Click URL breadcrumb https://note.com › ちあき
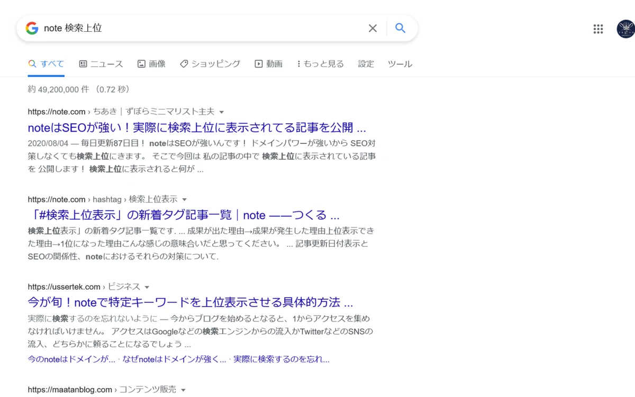The height and width of the screenshot is (397, 635). [121, 112]
